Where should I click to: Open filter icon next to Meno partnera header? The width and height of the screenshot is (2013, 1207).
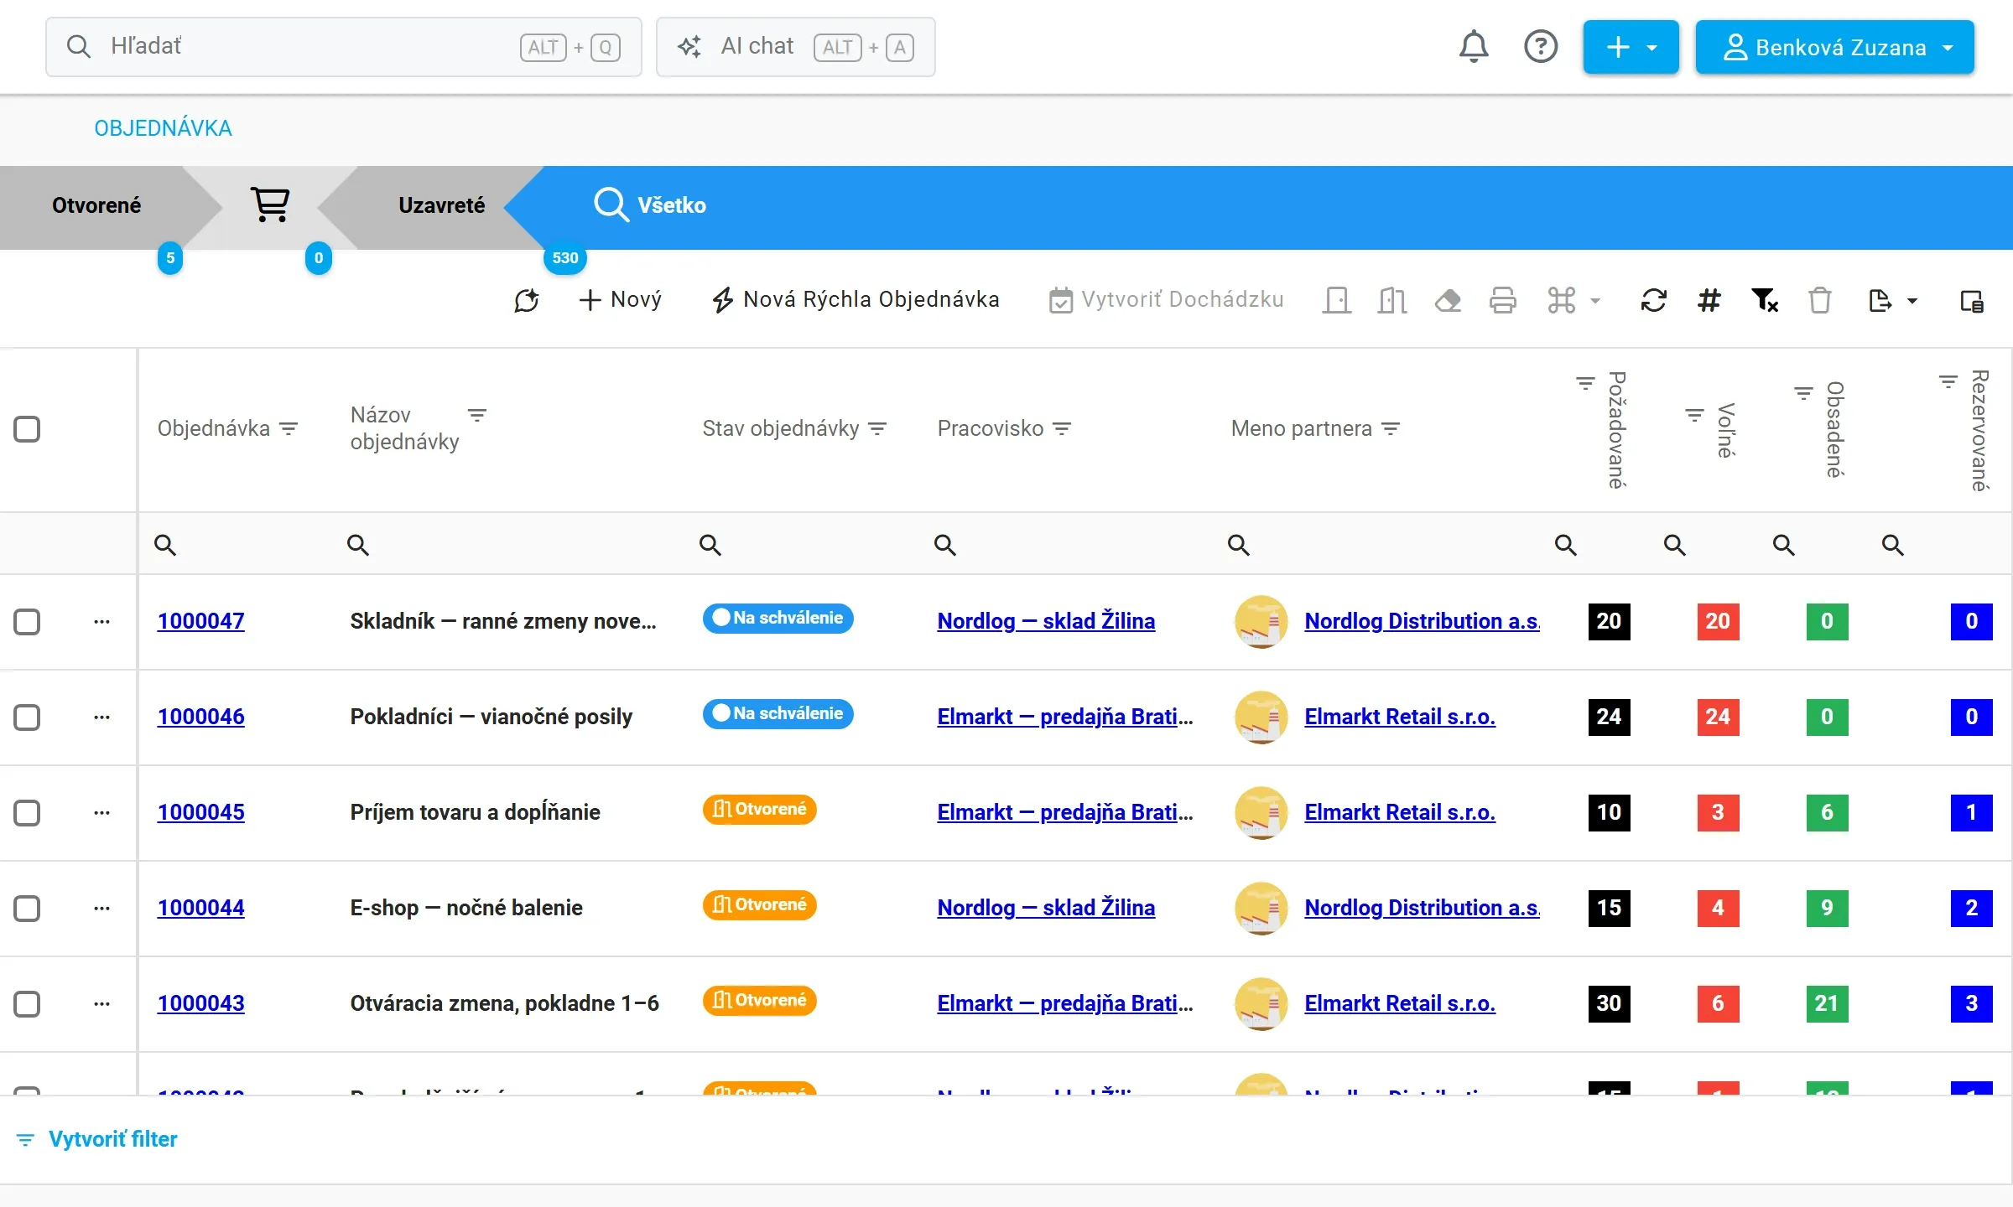(1391, 428)
